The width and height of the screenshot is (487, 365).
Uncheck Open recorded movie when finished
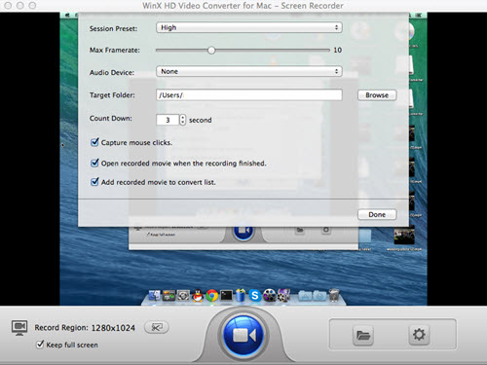click(x=94, y=163)
